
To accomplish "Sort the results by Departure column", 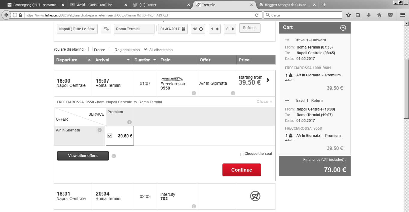I will 73,60.
